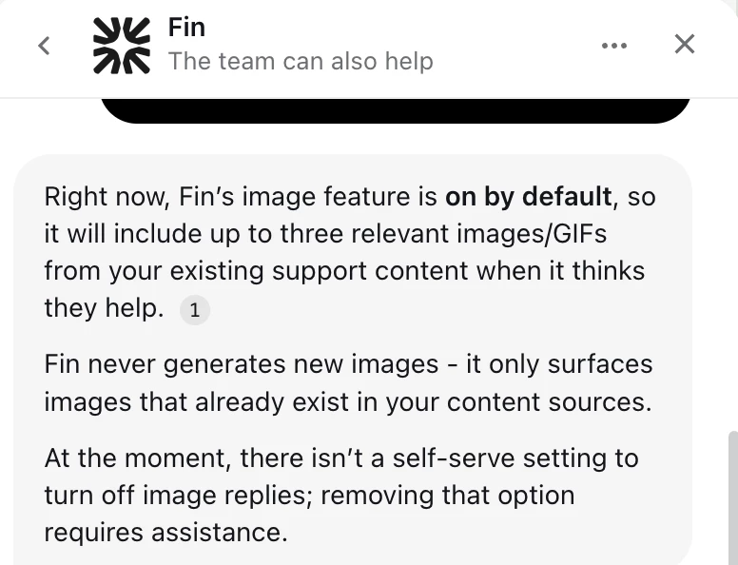Click the vertical scrollbar thumb
The image size is (738, 565).
pos(733,497)
